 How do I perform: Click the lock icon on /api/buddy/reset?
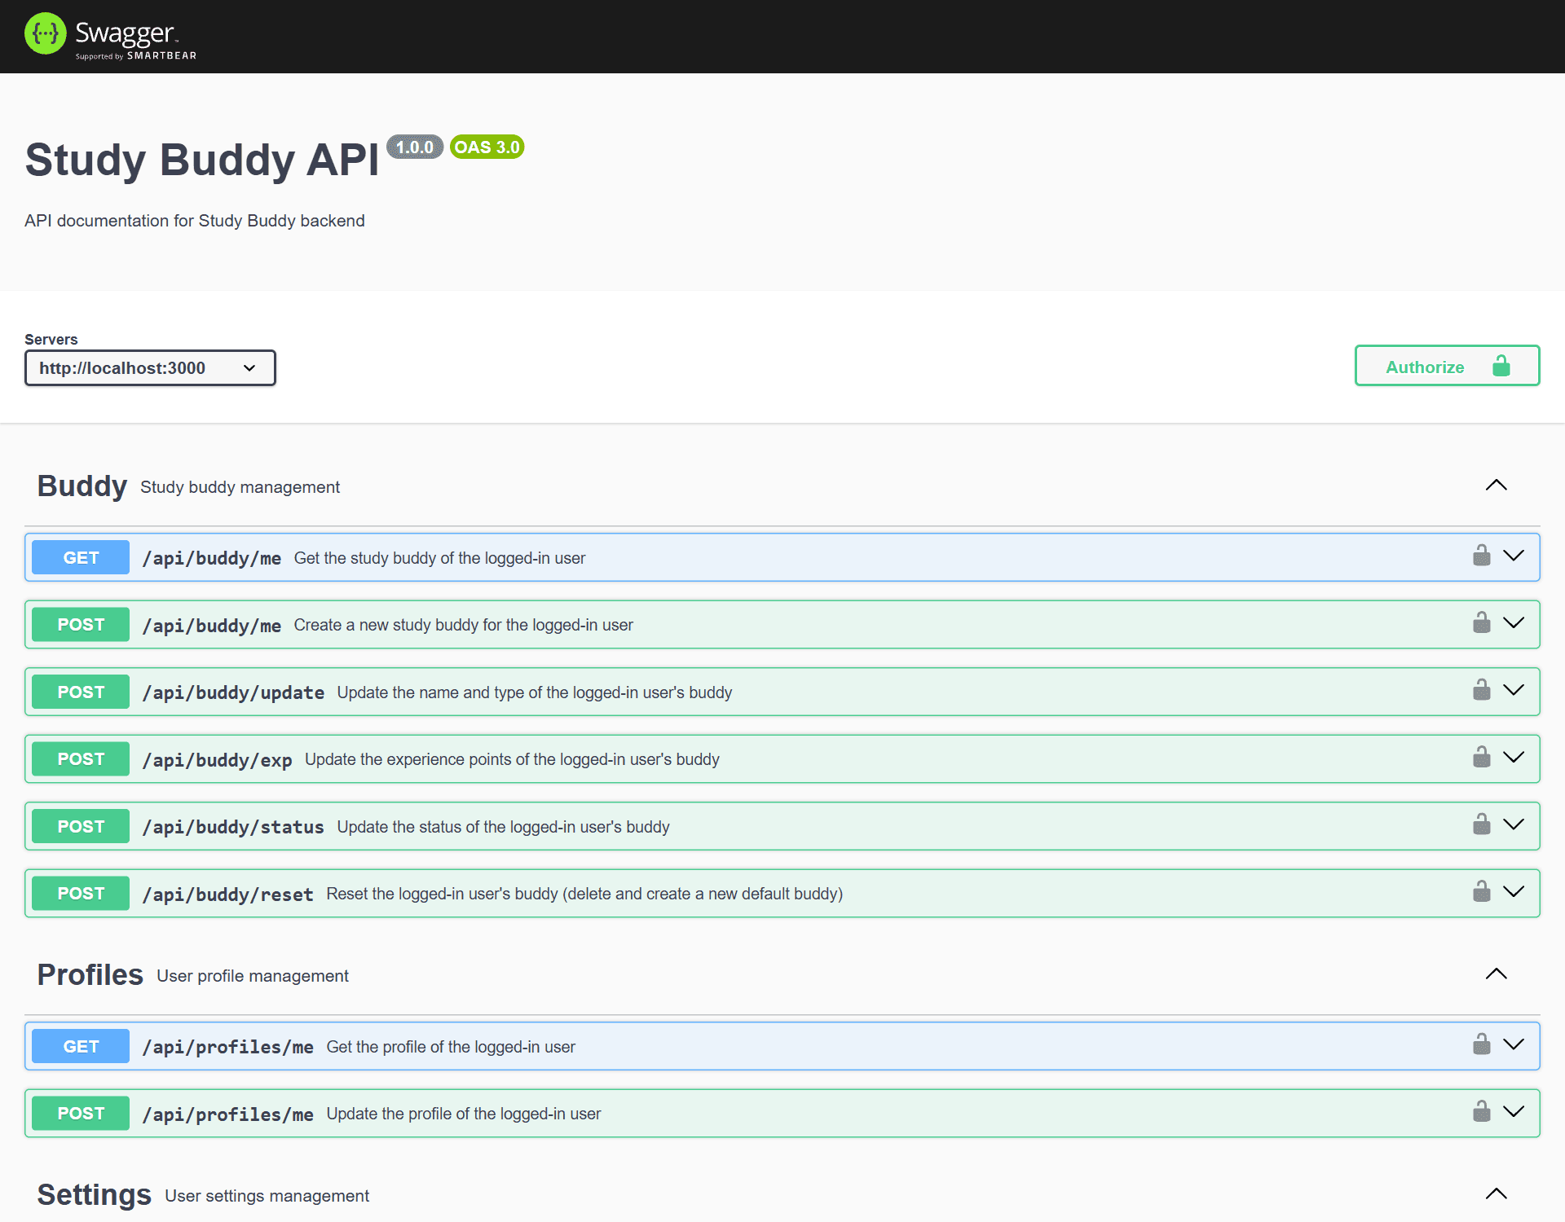click(x=1481, y=891)
